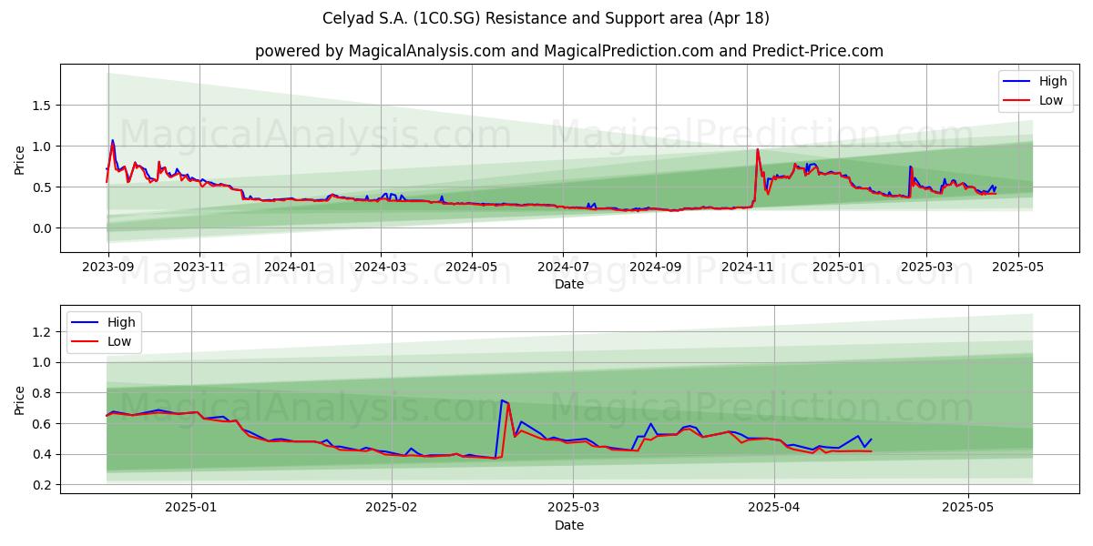
Task: Click the 2024-07 tick label
Action: tap(563, 268)
